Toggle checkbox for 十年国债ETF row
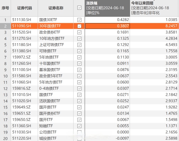 [79, 64]
